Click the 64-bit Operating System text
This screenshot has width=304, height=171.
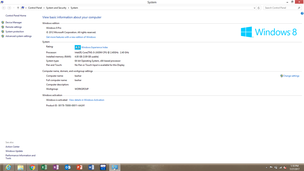pos(97,61)
